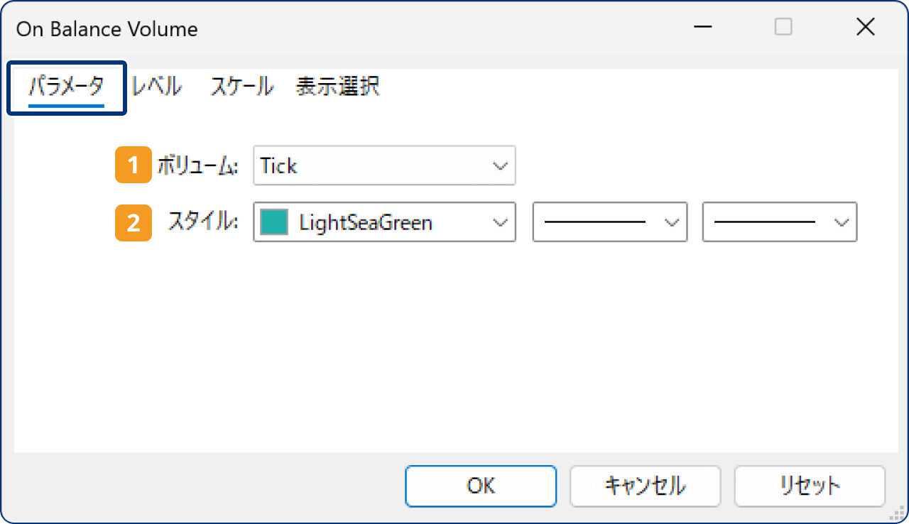Click the キャンセル button to cancel
909x524 pixels.
[x=645, y=486]
